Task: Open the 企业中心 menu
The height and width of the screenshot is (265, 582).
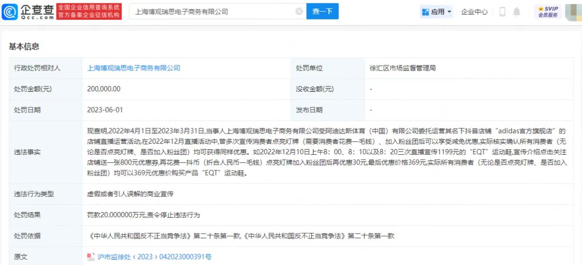Action: tap(474, 12)
